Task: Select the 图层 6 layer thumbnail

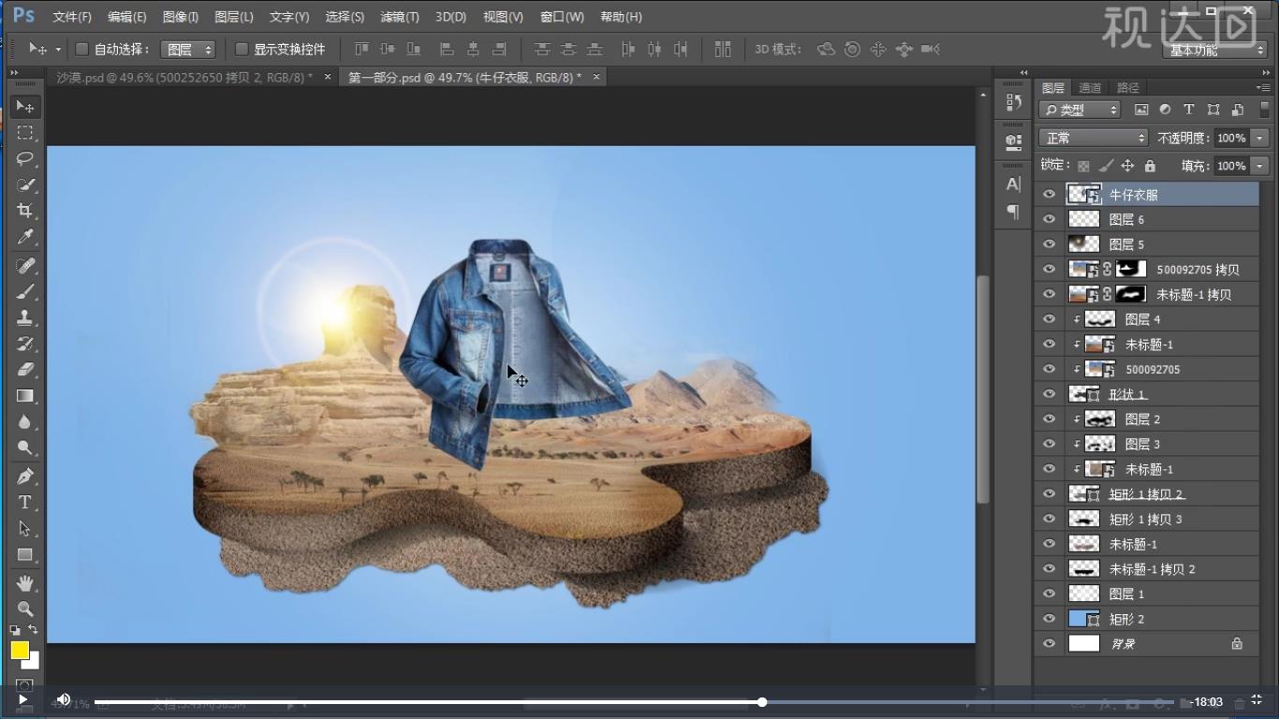Action: click(x=1083, y=219)
